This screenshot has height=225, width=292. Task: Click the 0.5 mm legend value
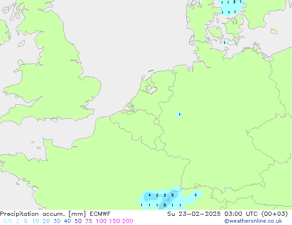click(x=7, y=221)
